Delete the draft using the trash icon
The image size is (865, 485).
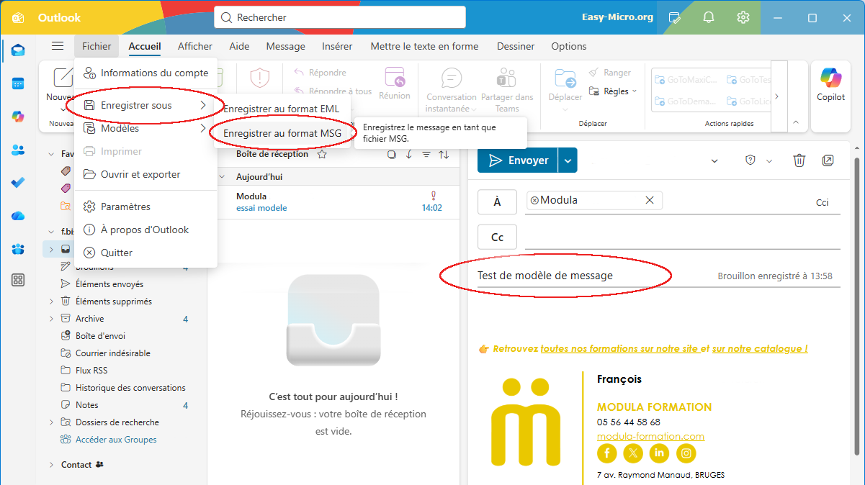pos(799,160)
